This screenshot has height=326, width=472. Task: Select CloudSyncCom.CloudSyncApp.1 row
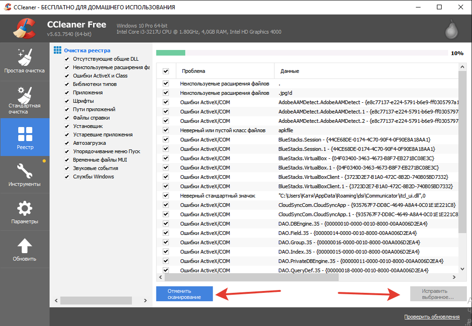(x=308, y=214)
